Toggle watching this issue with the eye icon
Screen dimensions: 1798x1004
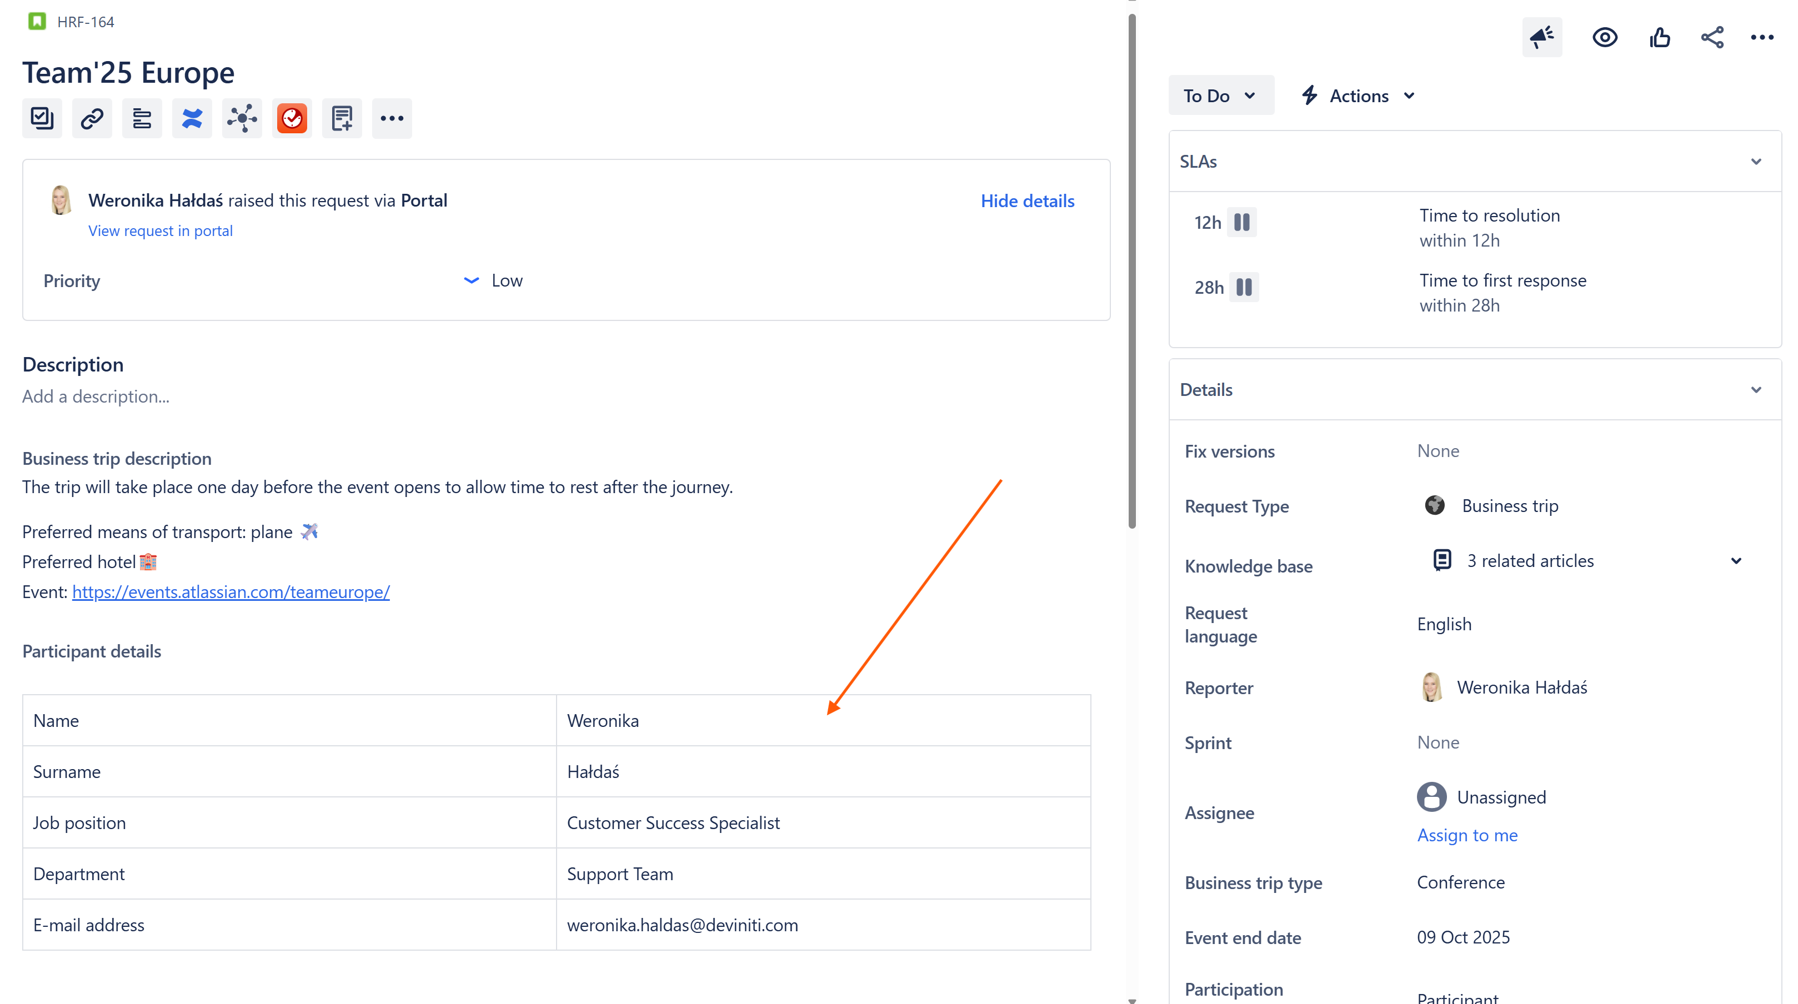(1605, 37)
